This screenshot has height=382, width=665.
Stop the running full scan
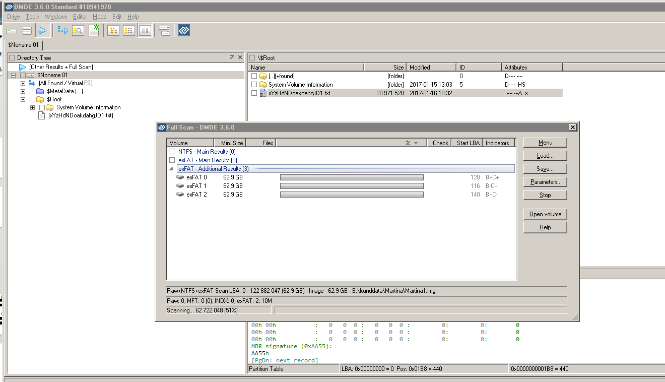[x=545, y=195]
